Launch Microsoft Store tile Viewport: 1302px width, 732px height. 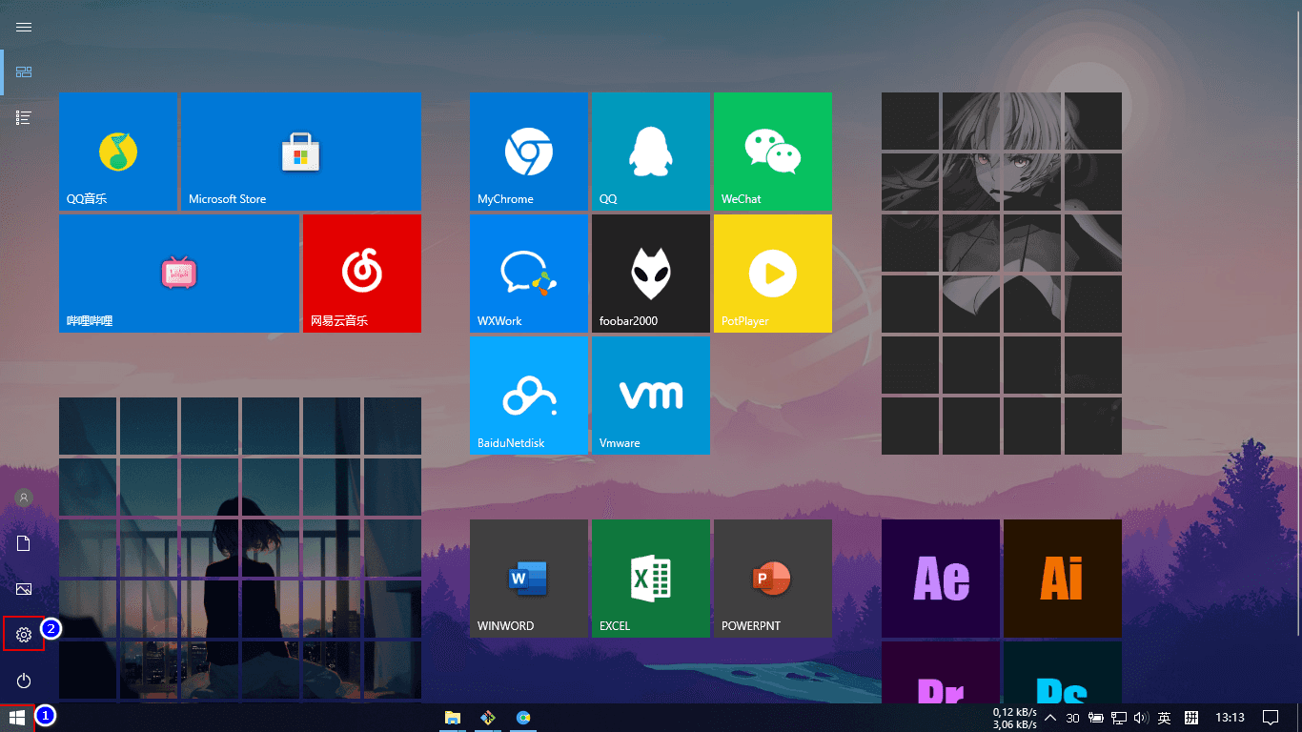click(300, 152)
